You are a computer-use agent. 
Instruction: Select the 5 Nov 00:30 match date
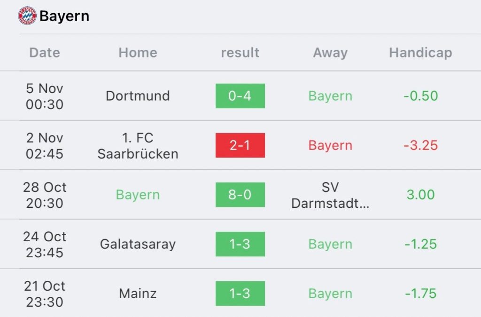(x=45, y=96)
